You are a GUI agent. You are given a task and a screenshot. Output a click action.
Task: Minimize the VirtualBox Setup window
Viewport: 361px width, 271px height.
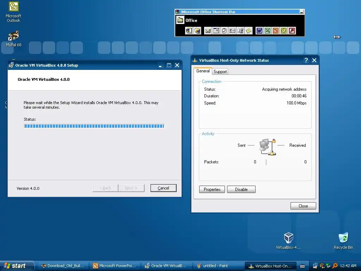click(160, 65)
